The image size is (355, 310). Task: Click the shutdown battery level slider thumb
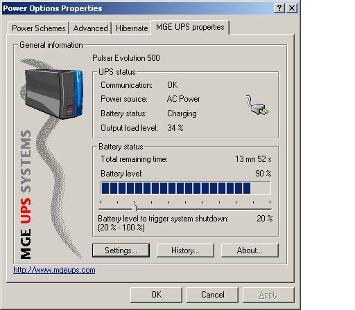(135, 207)
